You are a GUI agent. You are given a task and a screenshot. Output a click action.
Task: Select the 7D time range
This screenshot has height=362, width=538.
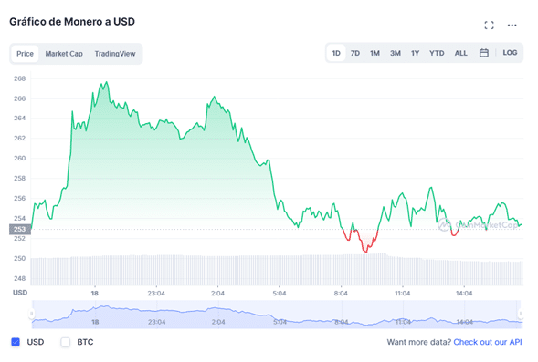tap(355, 53)
